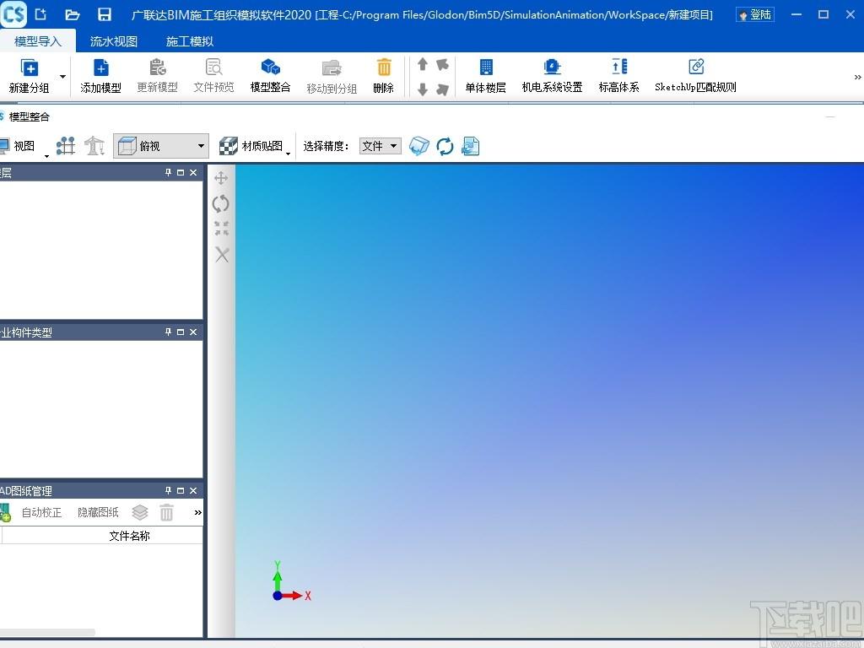The width and height of the screenshot is (864, 648).
Task: Pin the 专业构件类型 panel
Action: tap(168, 332)
